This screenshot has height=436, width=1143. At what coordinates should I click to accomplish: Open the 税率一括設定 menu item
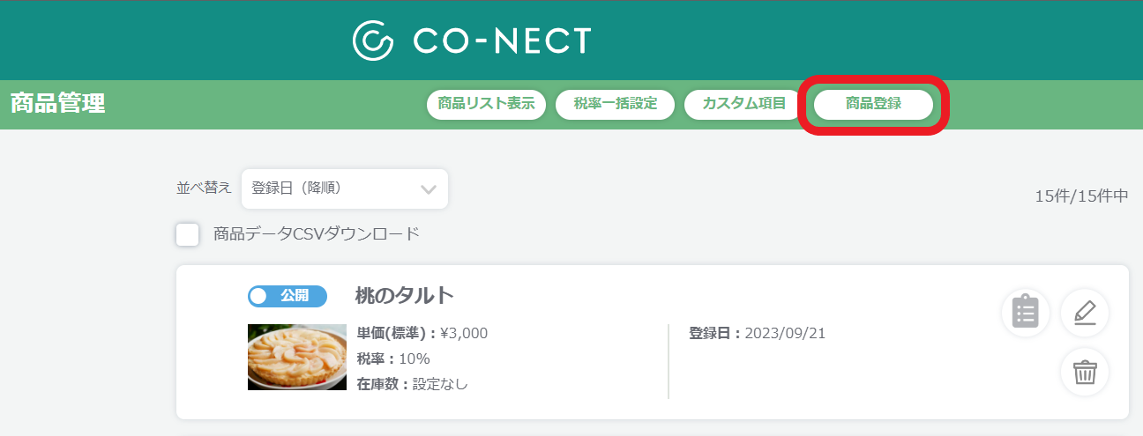point(616,104)
